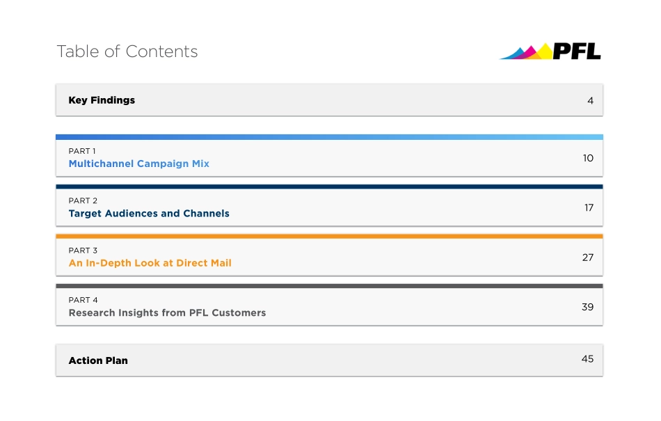Viewport: 661px width, 421px height.
Task: Select page number 17
Action: pos(589,207)
